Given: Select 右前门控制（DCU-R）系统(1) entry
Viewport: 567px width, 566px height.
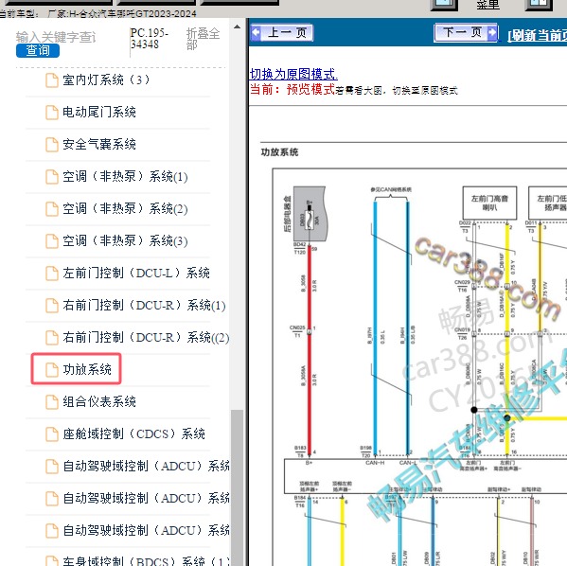Looking at the screenshot, I should 144,305.
